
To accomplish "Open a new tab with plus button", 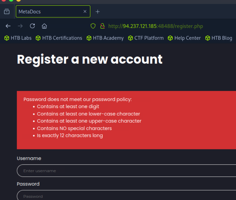I will pos(98,12).
